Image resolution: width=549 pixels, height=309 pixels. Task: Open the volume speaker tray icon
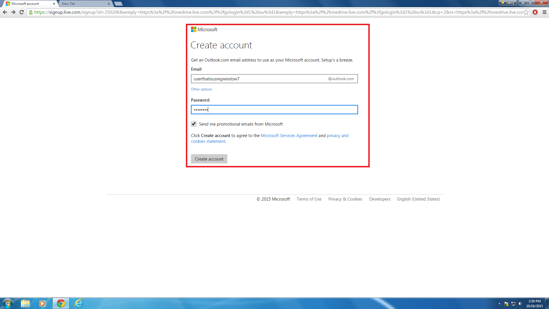point(520,304)
